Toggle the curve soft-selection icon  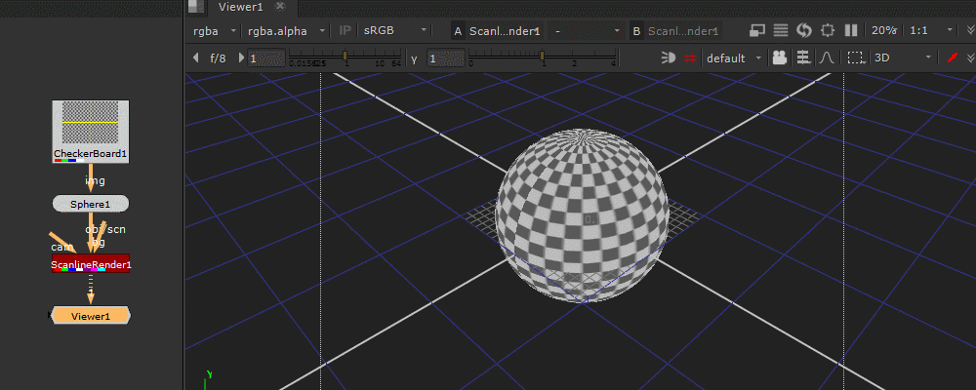pyautogui.click(x=827, y=58)
